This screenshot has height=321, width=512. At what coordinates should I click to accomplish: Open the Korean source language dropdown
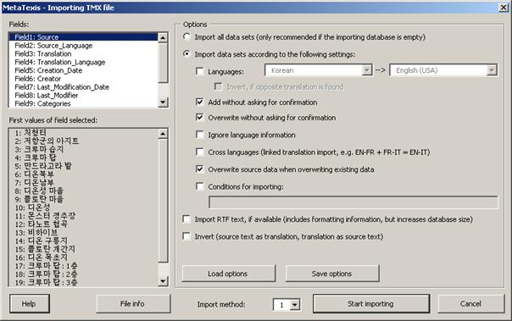[367, 70]
